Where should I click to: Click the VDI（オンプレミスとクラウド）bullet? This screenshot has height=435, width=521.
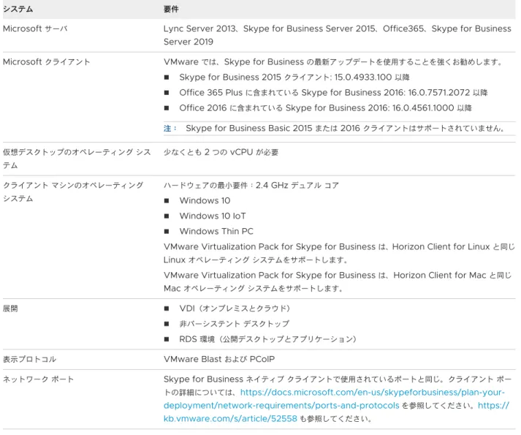[x=235, y=309]
